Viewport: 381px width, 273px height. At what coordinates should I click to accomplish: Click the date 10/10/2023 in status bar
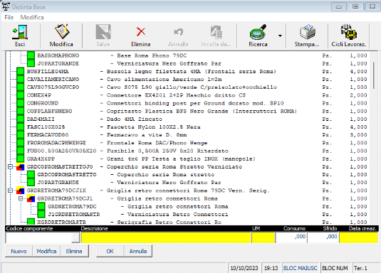[x=244, y=268]
